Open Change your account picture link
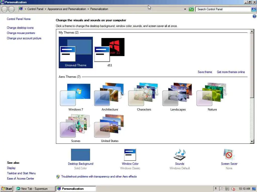 tap(24, 38)
